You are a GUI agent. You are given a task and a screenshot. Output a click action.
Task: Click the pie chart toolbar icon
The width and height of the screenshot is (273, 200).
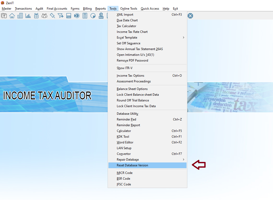click(93, 16)
